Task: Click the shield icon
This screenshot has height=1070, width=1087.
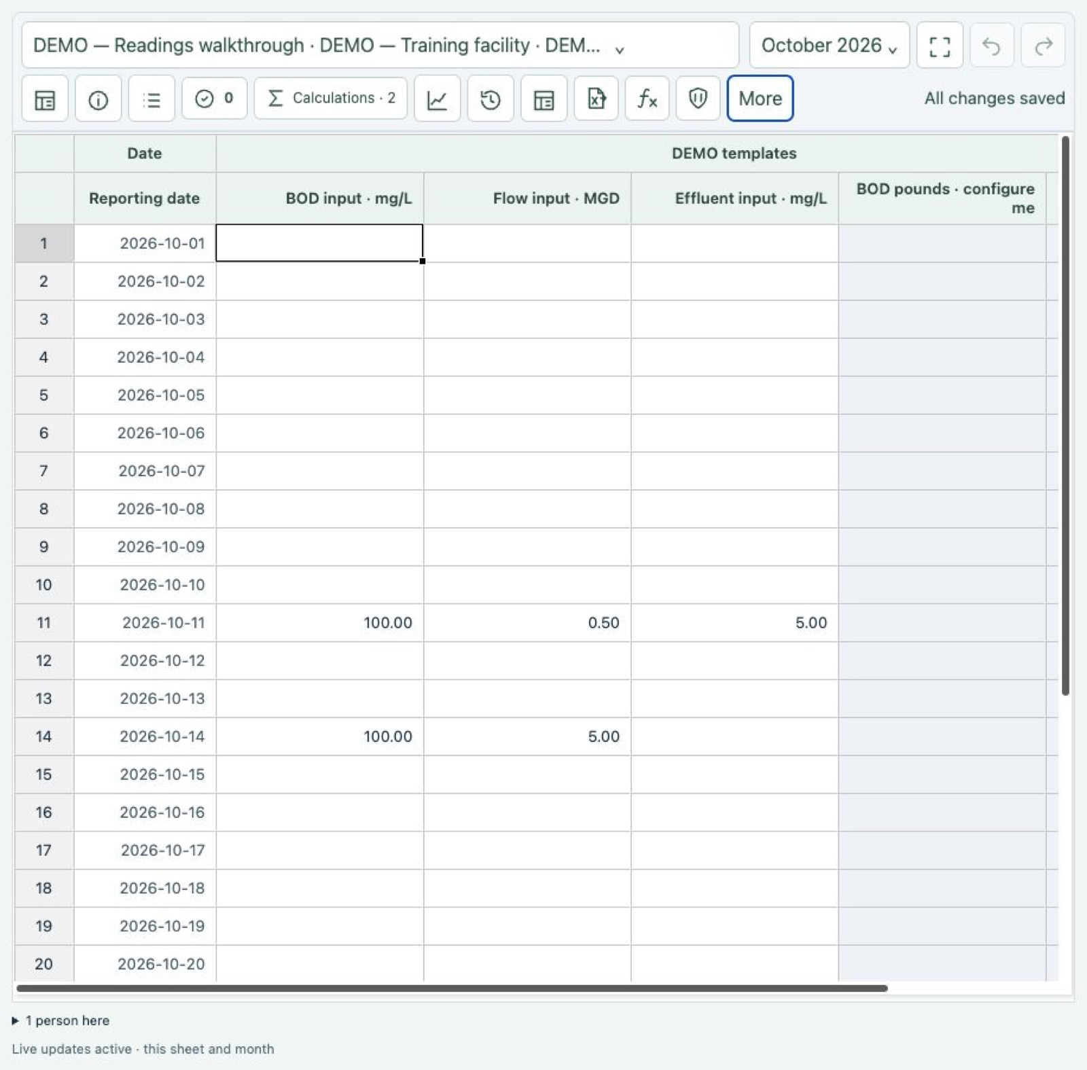Action: point(698,99)
